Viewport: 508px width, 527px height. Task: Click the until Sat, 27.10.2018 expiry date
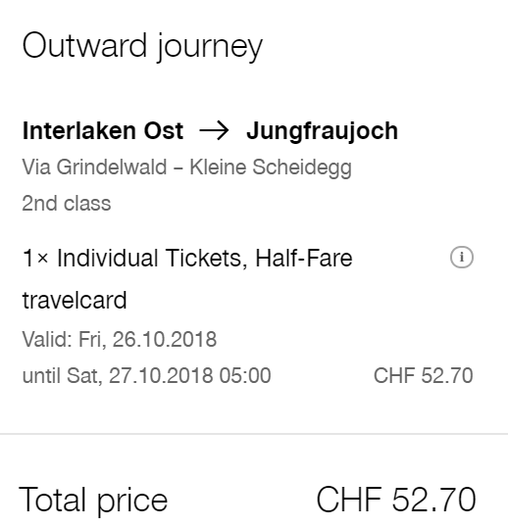(118, 375)
